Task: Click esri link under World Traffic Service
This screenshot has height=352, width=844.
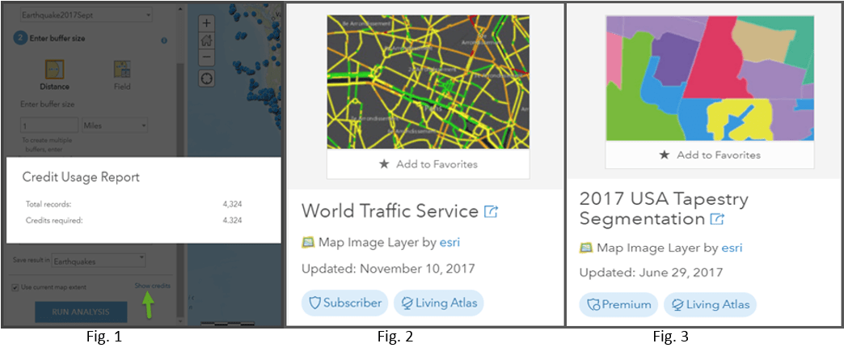Action: coord(450,243)
